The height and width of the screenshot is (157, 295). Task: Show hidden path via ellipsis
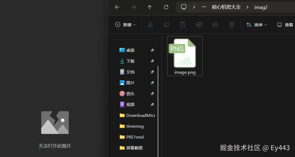click(x=204, y=7)
